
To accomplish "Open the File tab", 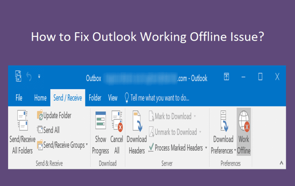I will tap(19, 98).
